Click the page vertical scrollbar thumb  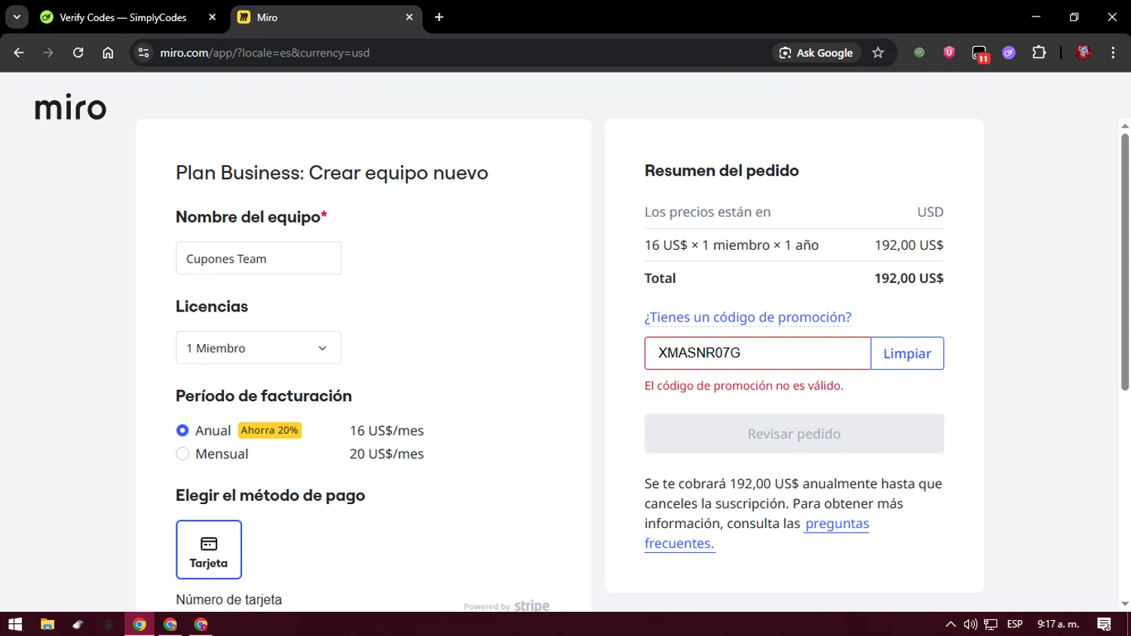coord(1124,261)
